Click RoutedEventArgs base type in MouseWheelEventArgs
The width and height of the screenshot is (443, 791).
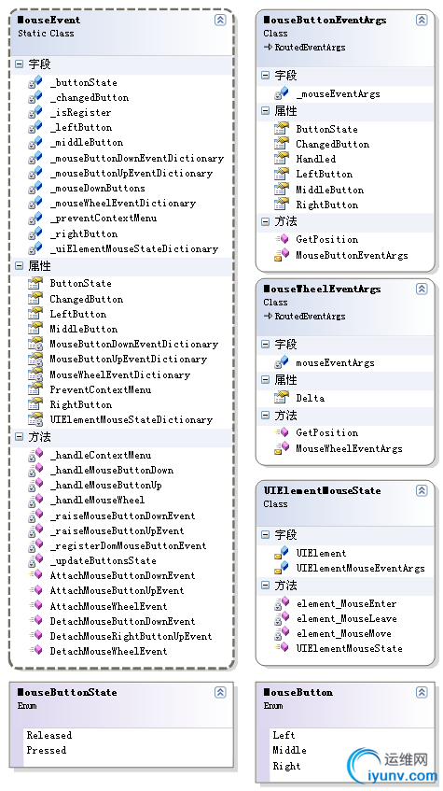310,316
